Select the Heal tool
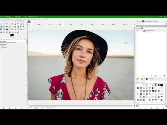The width and height of the screenshot is (167, 125). [x=7, y=32]
